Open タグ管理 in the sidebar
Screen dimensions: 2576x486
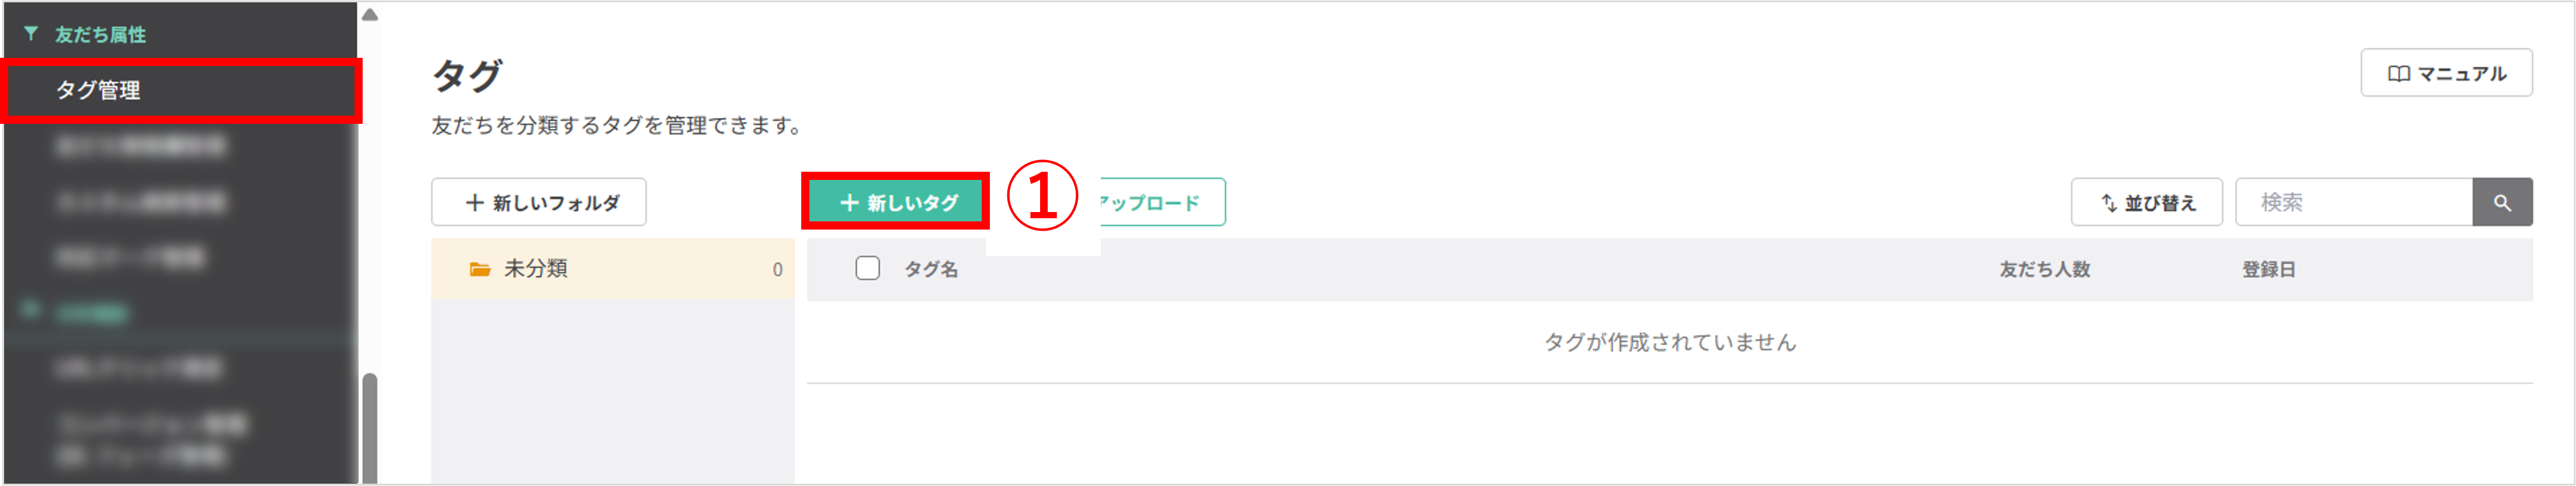98,90
